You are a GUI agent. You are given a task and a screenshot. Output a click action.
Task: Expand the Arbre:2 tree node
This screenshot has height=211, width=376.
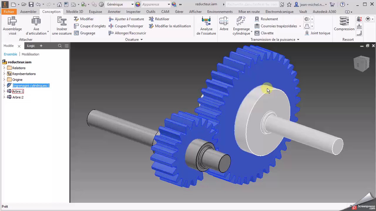pos(4,97)
